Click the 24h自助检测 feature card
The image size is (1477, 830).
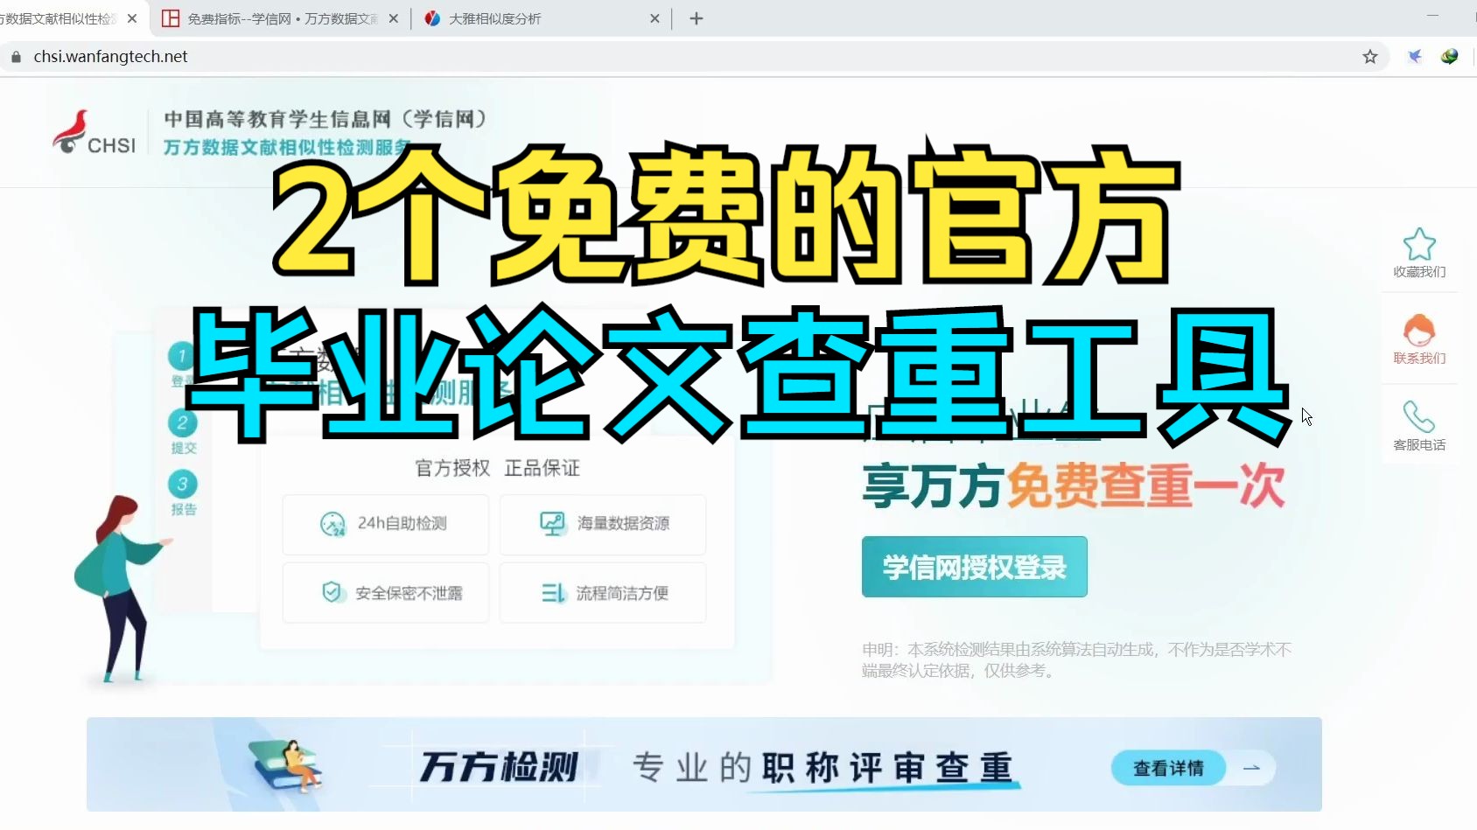[x=385, y=524]
